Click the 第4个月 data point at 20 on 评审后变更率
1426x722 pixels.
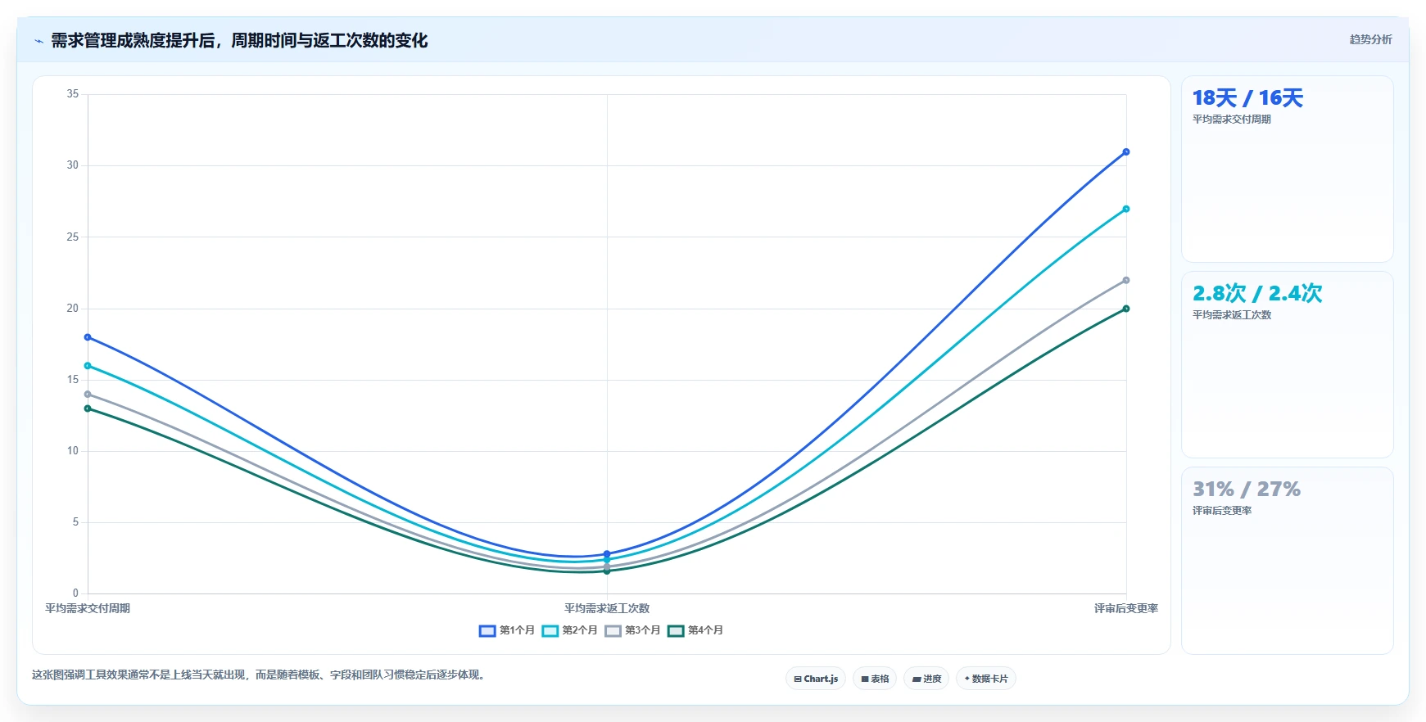tap(1126, 309)
